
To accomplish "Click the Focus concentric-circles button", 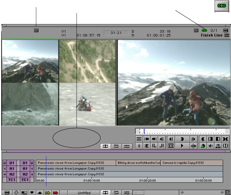I will (x=16, y=193).
